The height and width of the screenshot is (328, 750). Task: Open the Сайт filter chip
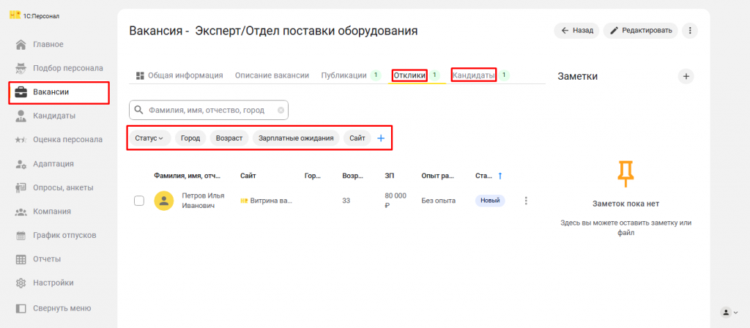coord(357,138)
